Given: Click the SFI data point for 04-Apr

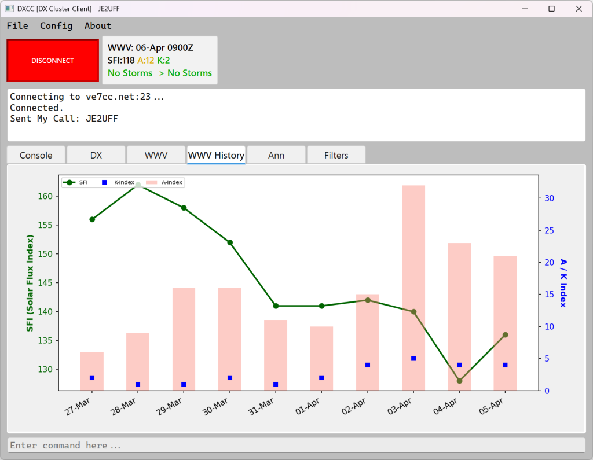Looking at the screenshot, I should tap(459, 381).
